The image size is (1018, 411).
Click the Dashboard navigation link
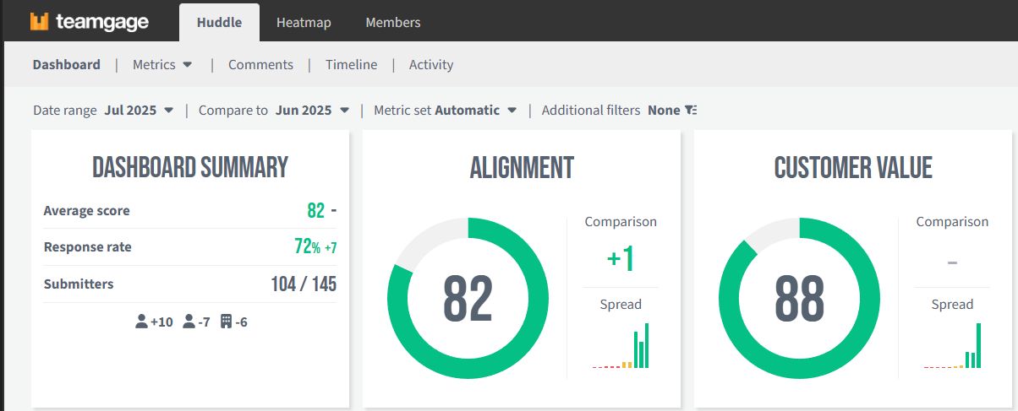[67, 65]
